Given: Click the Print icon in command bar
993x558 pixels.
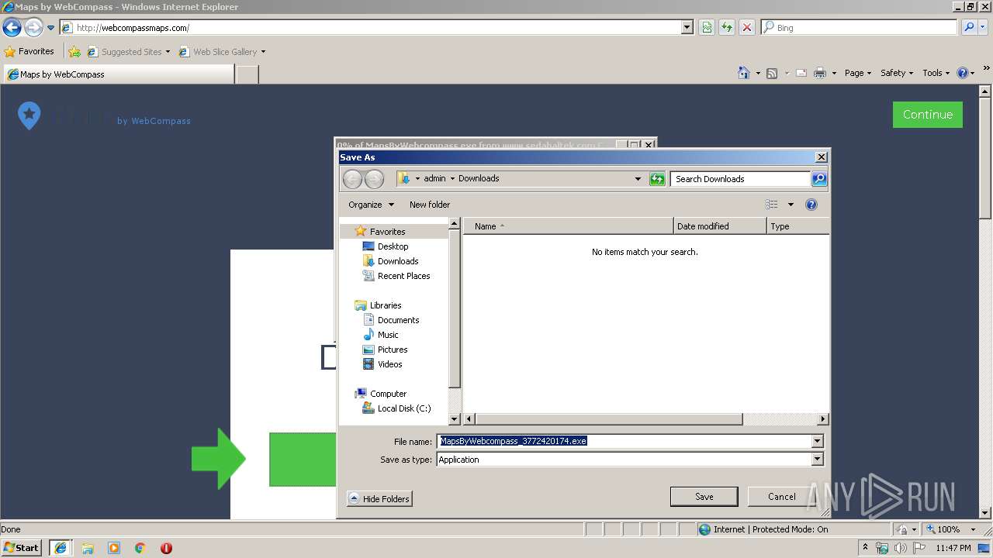Looking at the screenshot, I should [820, 73].
